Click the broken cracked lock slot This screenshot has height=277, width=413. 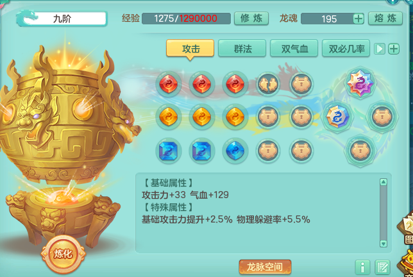pos(268,84)
